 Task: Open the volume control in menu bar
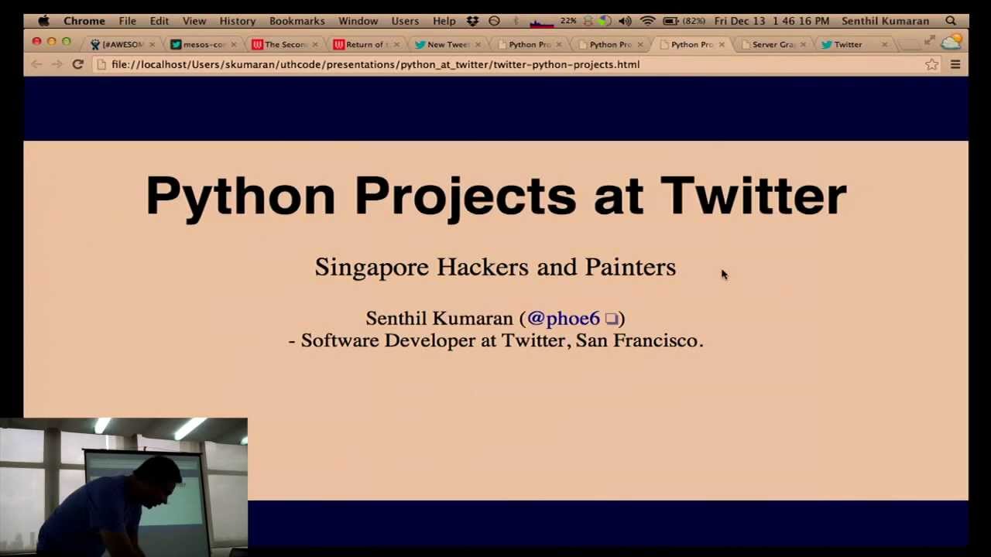tap(626, 21)
